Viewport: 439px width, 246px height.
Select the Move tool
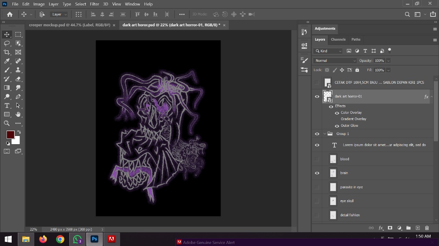[x=7, y=35]
